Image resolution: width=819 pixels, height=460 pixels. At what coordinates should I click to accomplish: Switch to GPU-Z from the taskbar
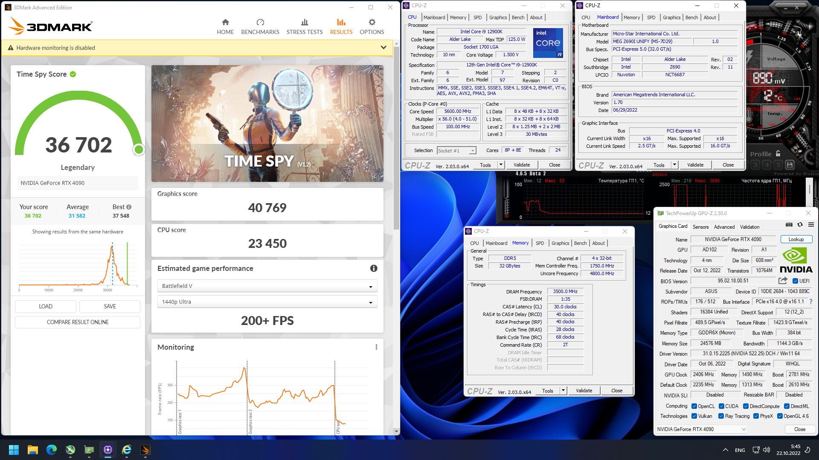(x=89, y=450)
